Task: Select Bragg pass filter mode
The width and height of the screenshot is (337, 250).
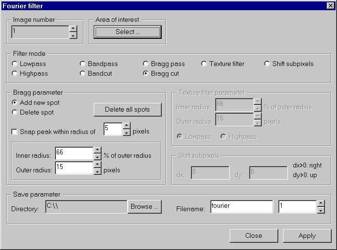Action: tap(146, 64)
